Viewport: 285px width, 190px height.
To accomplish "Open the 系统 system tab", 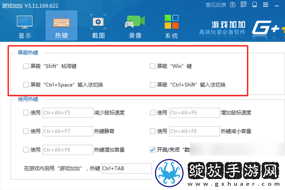I will pos(172,27).
